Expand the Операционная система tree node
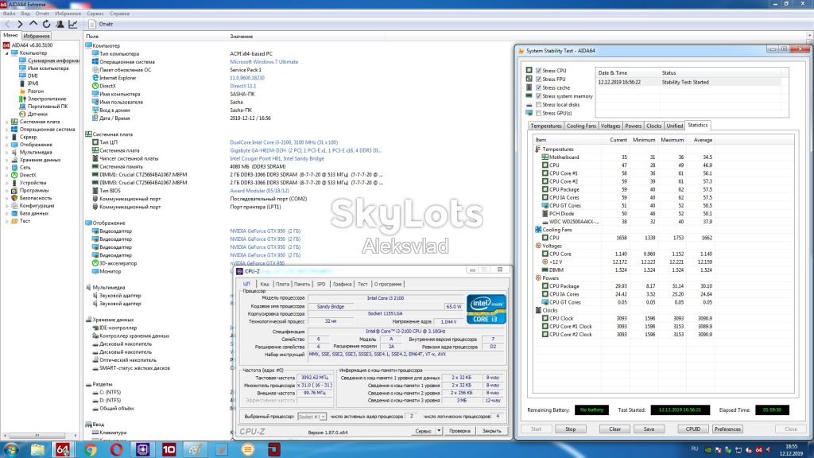The width and height of the screenshot is (814, 458). [6, 130]
